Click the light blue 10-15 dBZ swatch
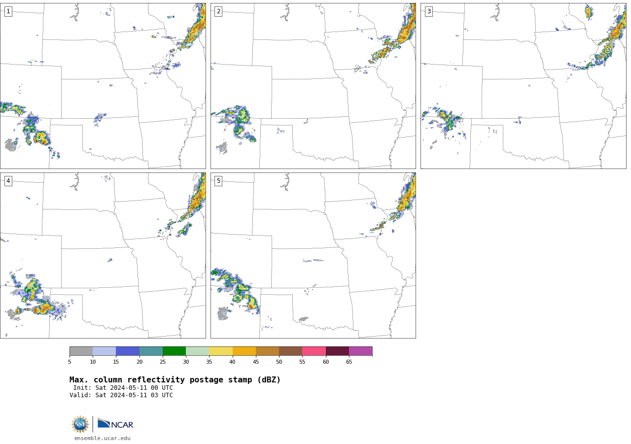This screenshot has width=631, height=444. click(104, 351)
